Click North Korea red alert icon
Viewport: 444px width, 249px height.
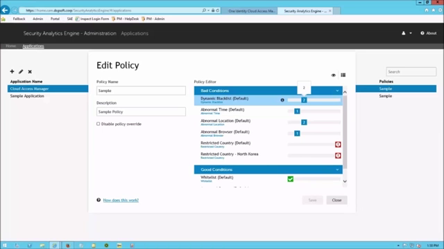[338, 156]
